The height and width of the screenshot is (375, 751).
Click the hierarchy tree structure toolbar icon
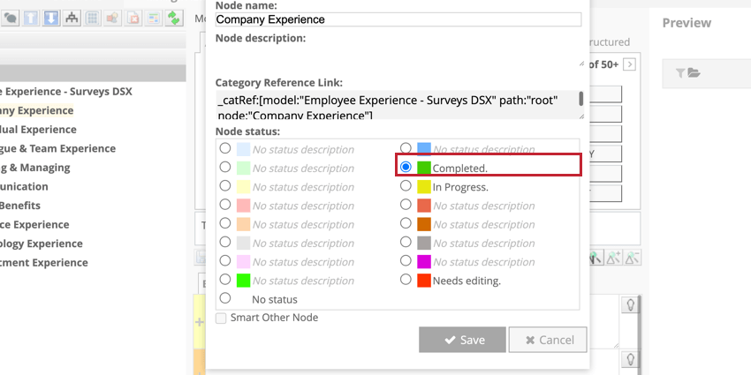click(71, 19)
